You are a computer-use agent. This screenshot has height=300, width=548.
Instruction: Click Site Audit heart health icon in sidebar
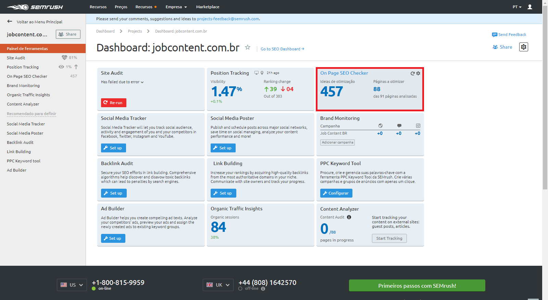pyautogui.click(x=64, y=58)
